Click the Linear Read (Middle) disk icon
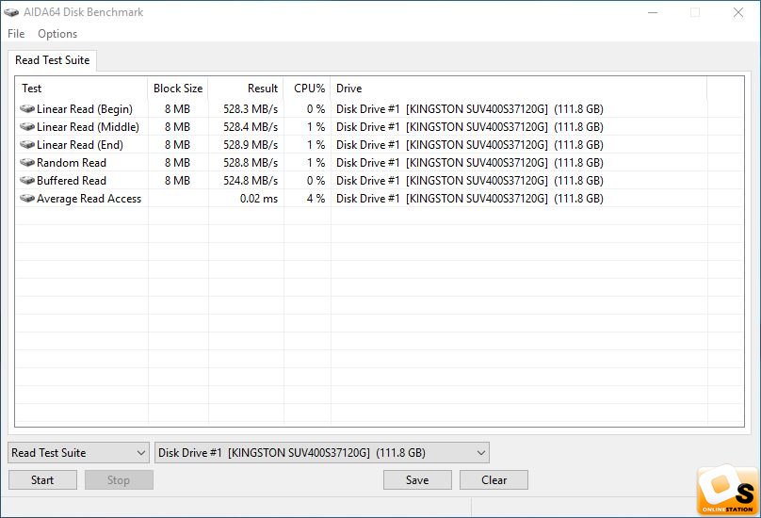 27,127
